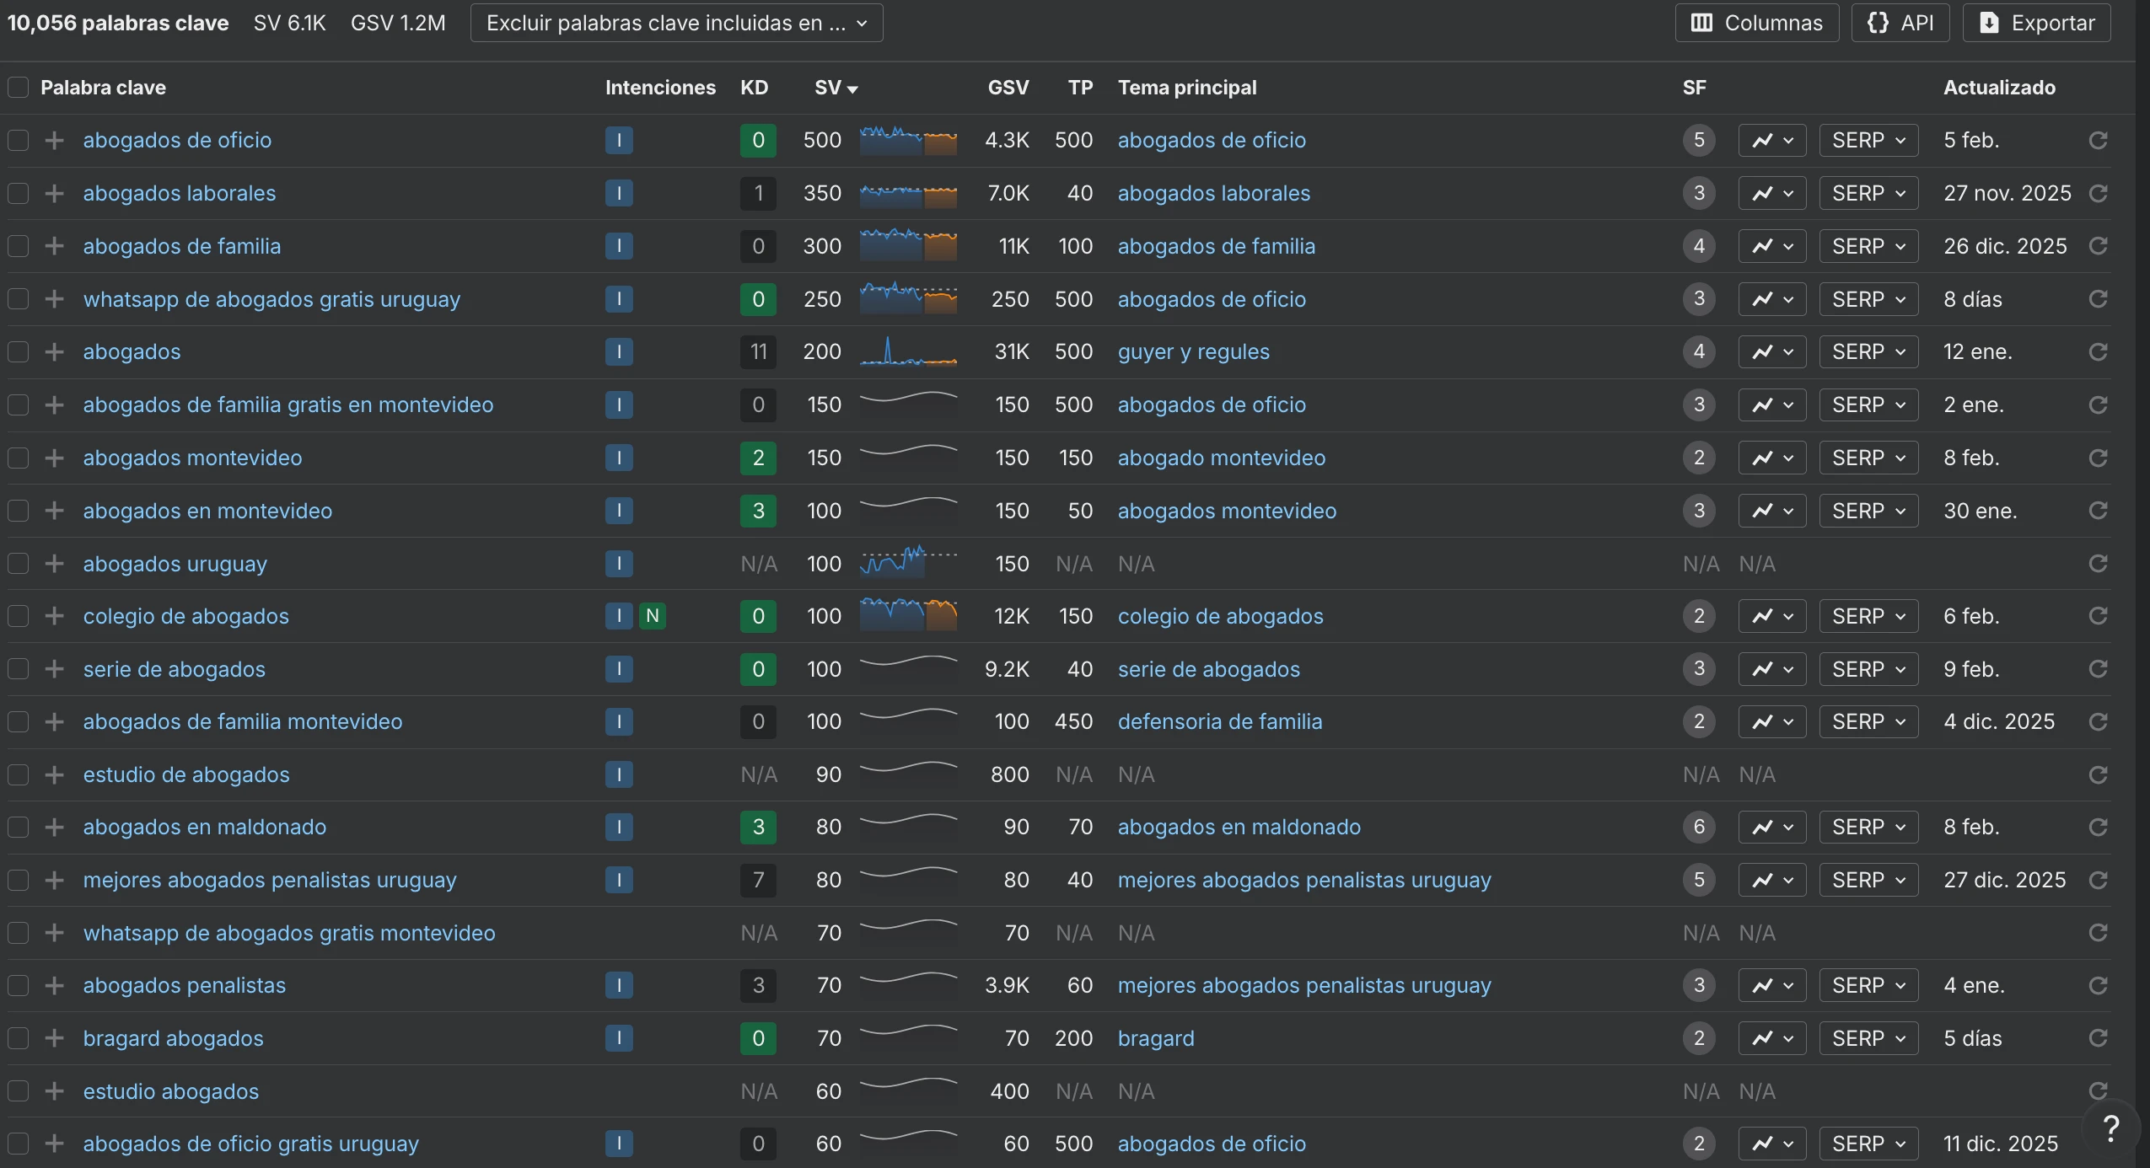
Task: Click the 'Tema principal' column header
Action: 1186,88
